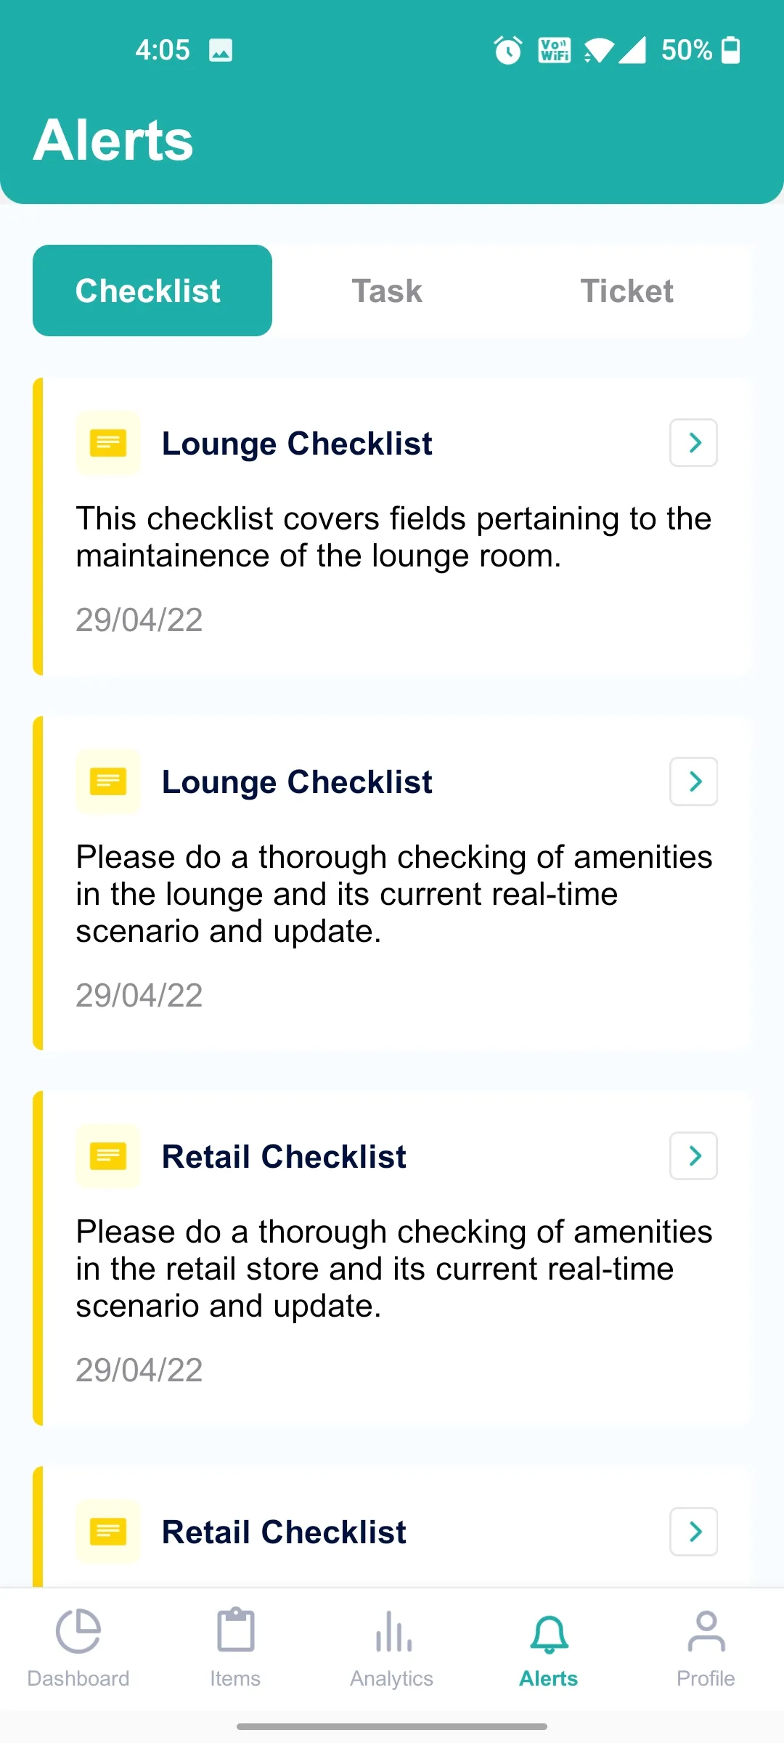Tap yellow note icon of first Retail Checklist
784x1743 pixels.
coord(108,1156)
